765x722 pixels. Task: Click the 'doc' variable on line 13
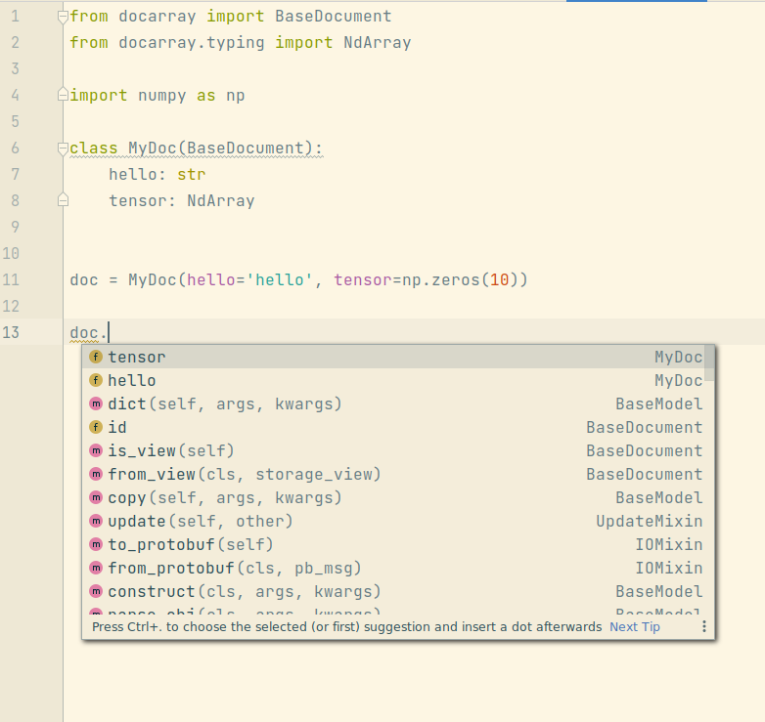point(84,333)
